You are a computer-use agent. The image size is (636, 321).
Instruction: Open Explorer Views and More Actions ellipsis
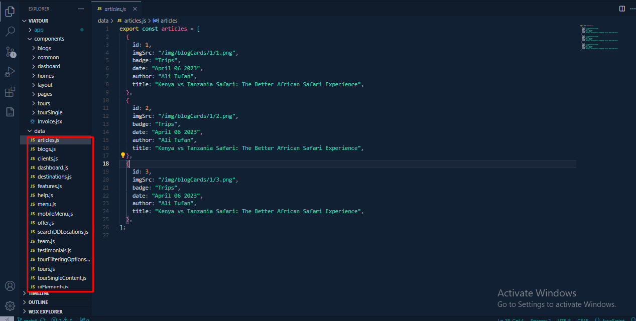coord(81,9)
